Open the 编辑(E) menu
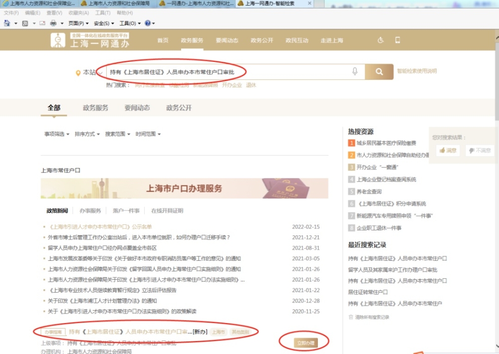 [x=32, y=13]
